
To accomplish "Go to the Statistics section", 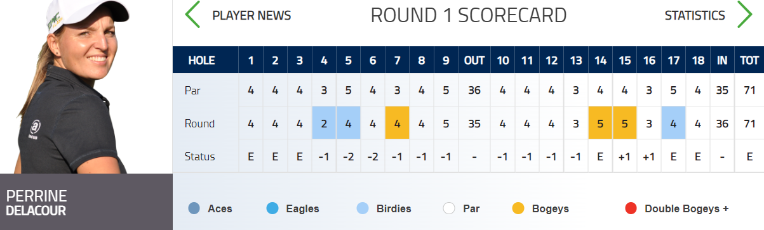I will [x=695, y=16].
